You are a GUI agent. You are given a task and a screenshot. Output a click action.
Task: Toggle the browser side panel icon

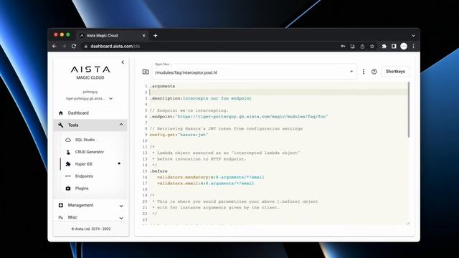[x=394, y=46]
